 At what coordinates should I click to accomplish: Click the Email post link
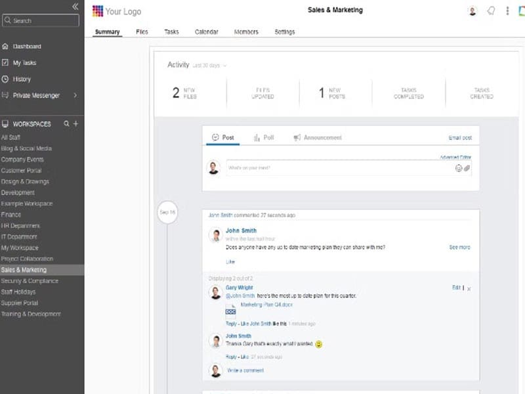tap(460, 138)
